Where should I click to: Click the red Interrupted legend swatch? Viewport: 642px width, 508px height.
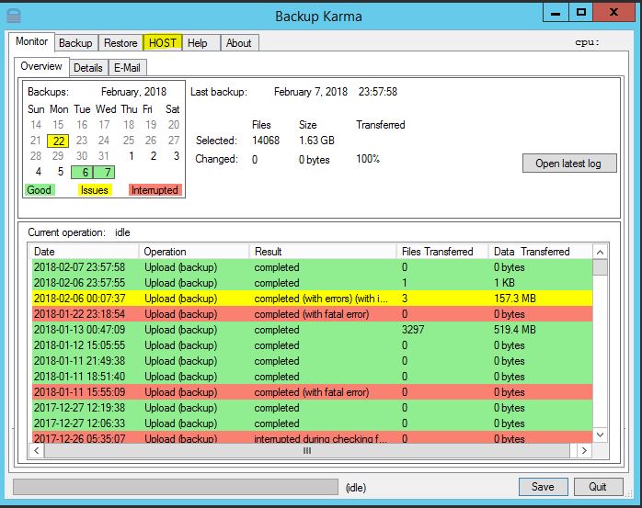pos(155,190)
